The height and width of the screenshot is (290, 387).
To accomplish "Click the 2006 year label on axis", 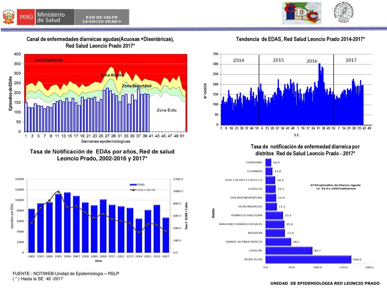I will tap(67, 256).
